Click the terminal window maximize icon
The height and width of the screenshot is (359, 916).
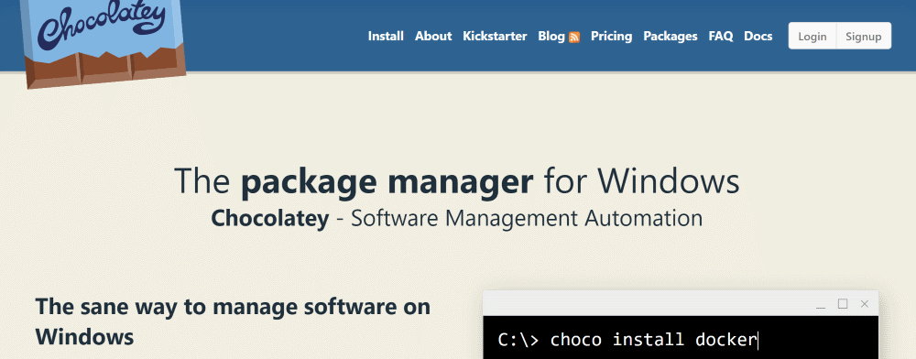pyautogui.click(x=843, y=303)
